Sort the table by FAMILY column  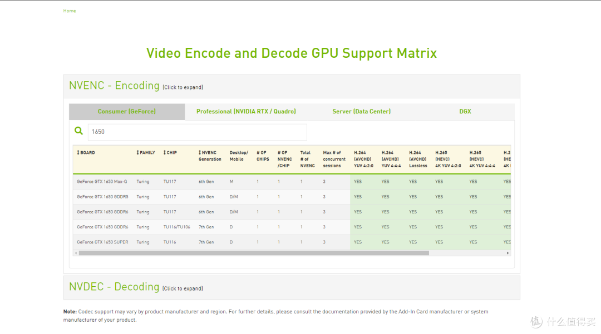145,152
